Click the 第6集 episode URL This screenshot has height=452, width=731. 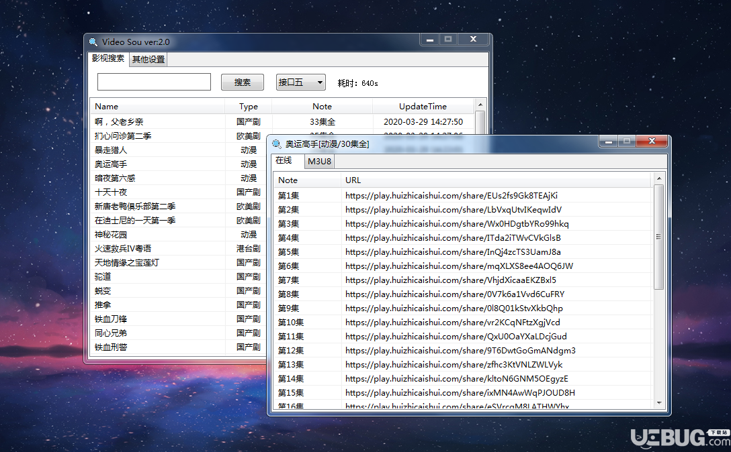tap(459, 266)
